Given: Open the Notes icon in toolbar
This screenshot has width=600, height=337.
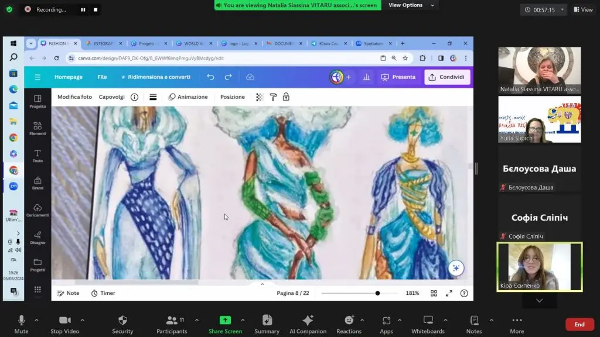Looking at the screenshot, I should click(x=473, y=321).
